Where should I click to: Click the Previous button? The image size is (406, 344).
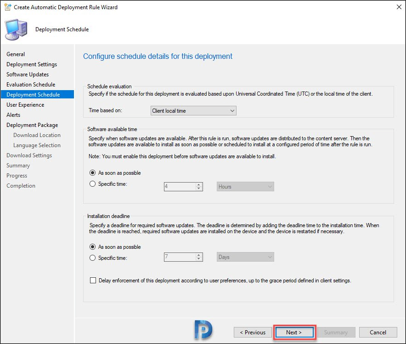coord(253,333)
